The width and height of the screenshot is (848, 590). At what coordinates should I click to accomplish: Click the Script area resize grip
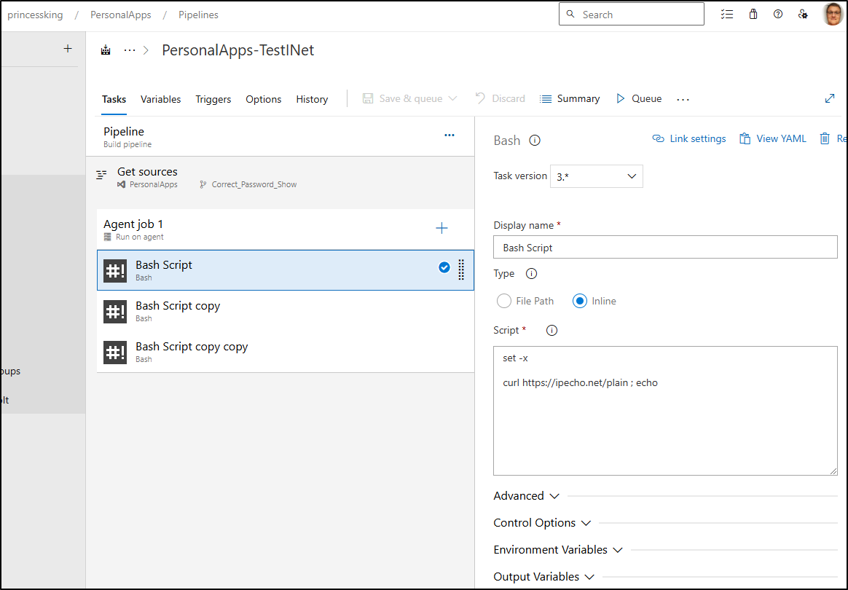(833, 471)
